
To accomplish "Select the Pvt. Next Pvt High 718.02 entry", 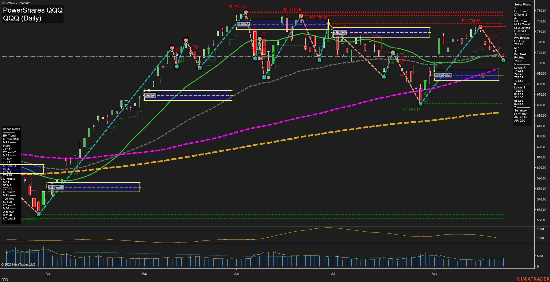I will click(520, 58).
